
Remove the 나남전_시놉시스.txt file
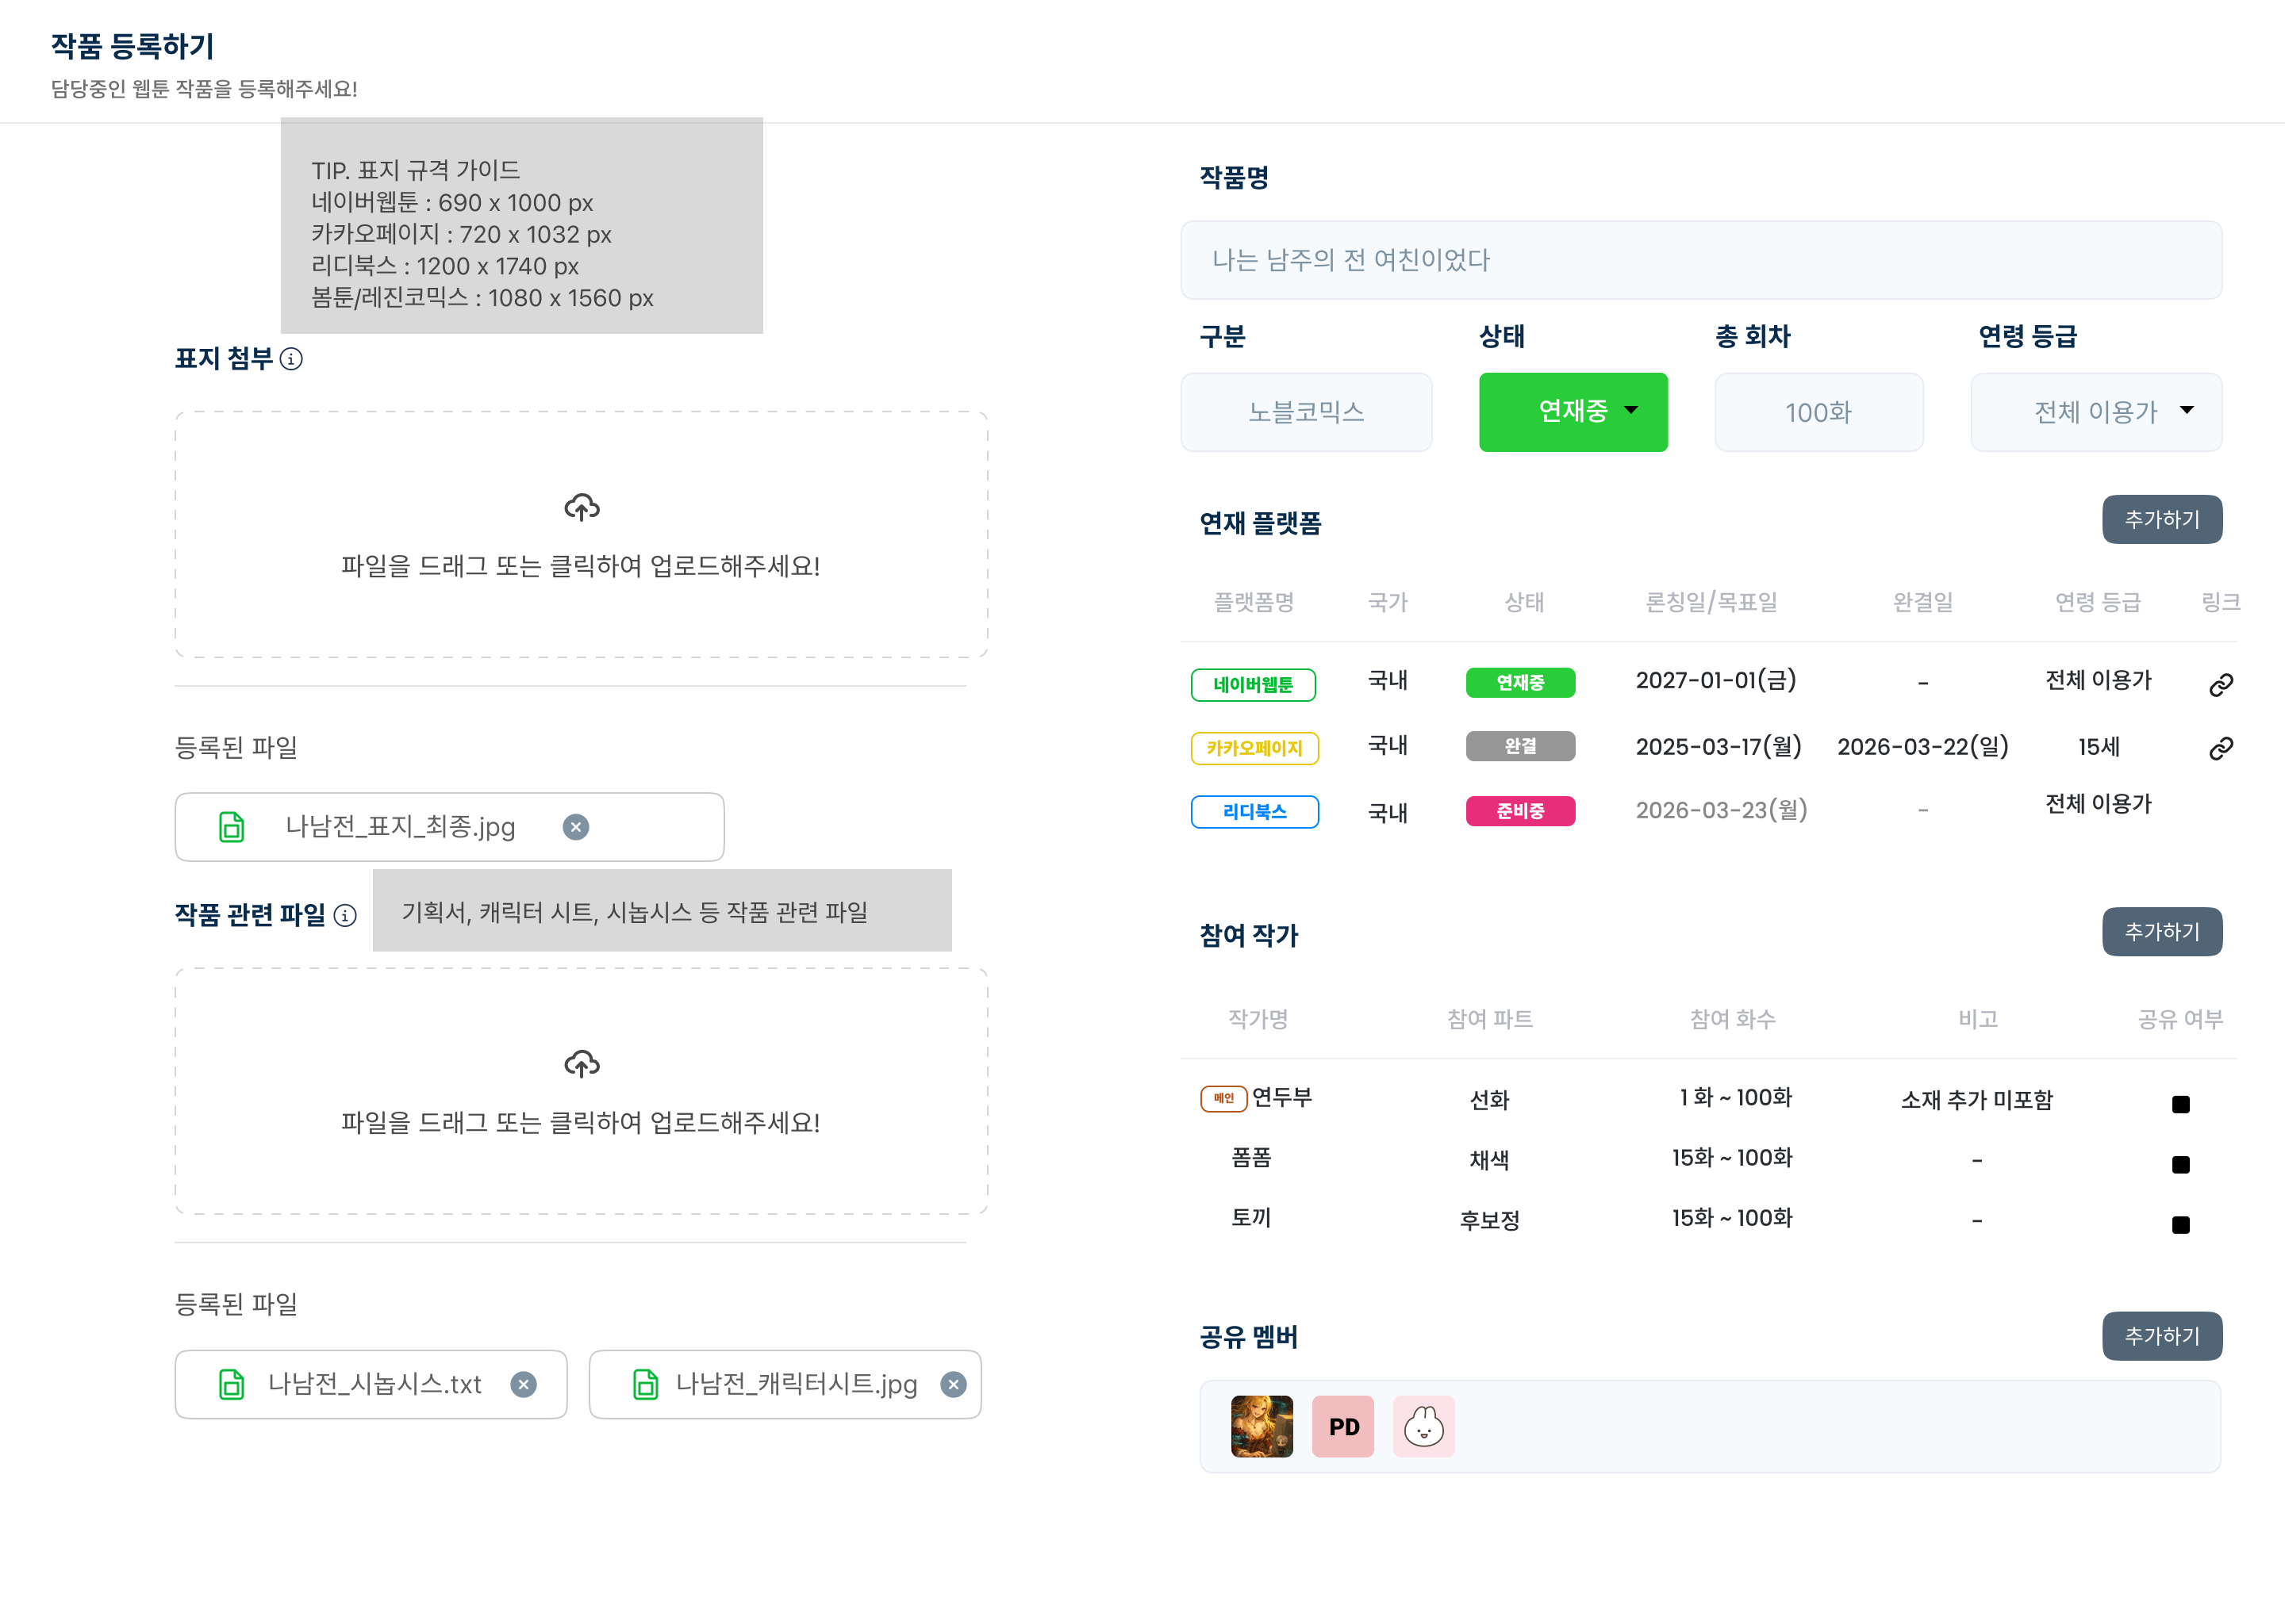coord(523,1384)
